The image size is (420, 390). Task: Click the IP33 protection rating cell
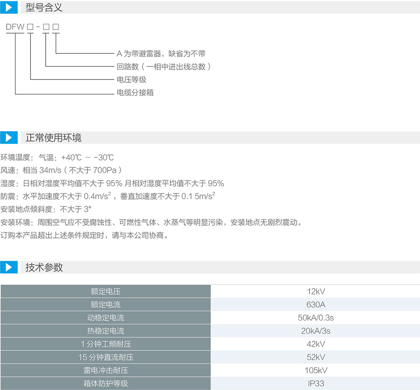point(315,383)
